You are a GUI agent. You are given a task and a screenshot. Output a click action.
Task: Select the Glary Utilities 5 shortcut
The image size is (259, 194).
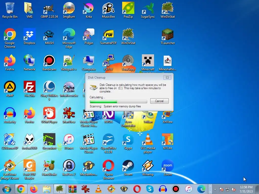tap(49, 91)
